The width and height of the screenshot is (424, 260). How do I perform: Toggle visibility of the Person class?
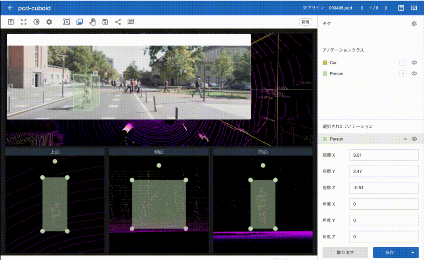[x=414, y=73]
